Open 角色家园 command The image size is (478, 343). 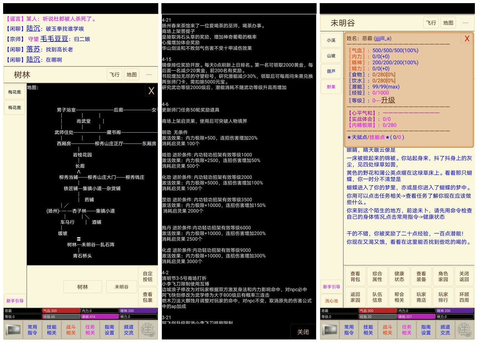pos(443,277)
